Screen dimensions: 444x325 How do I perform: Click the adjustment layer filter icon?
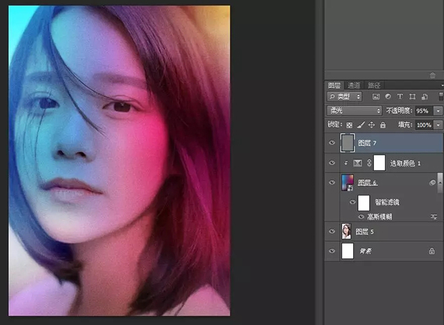coord(388,96)
